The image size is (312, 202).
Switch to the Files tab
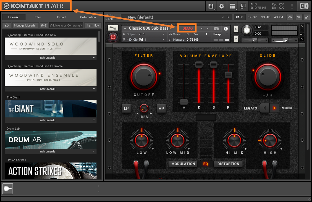tap(38, 17)
